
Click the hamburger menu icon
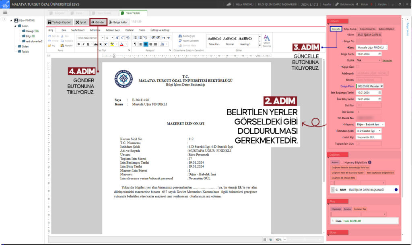click(5, 12)
